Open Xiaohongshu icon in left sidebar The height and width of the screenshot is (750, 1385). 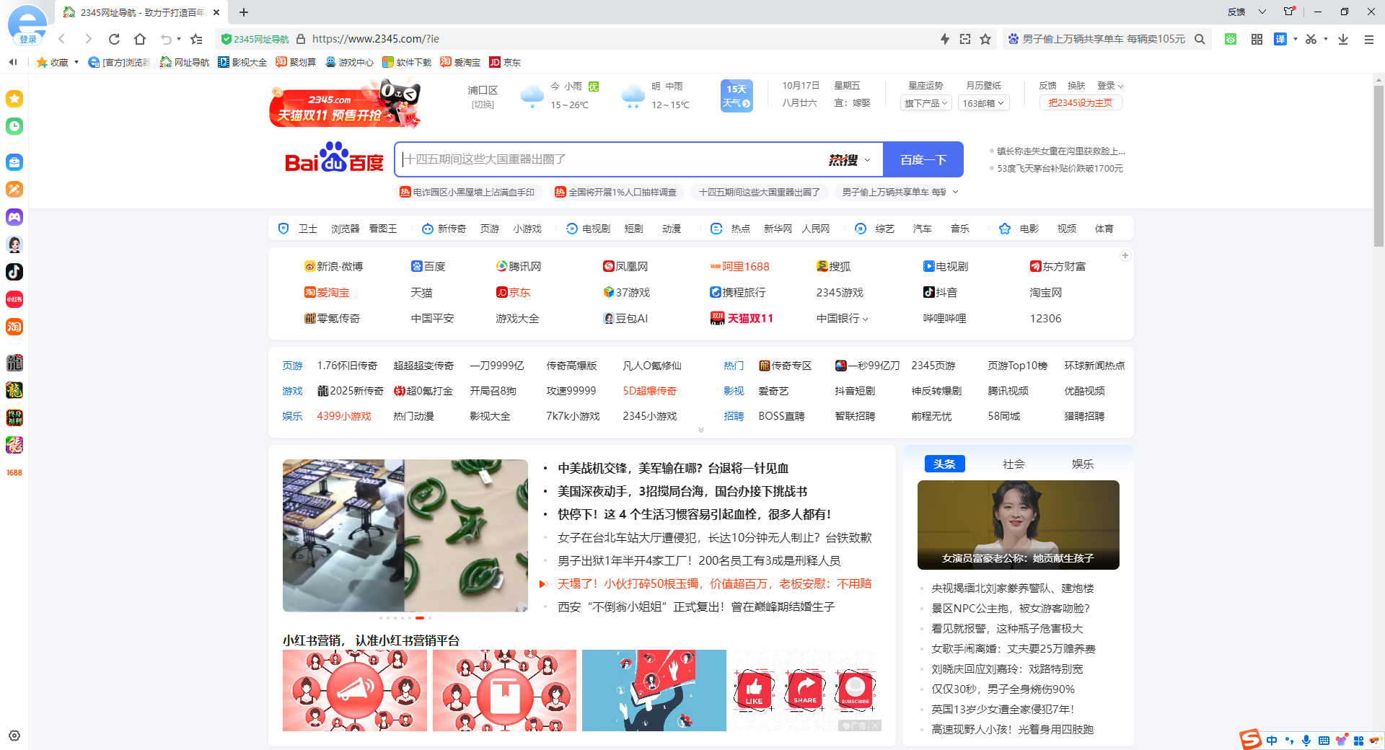tap(14, 299)
